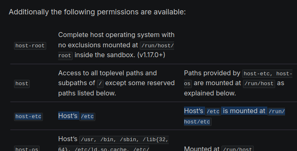
Task: Click the /etc code beside host-etc label
Action: coord(87,116)
